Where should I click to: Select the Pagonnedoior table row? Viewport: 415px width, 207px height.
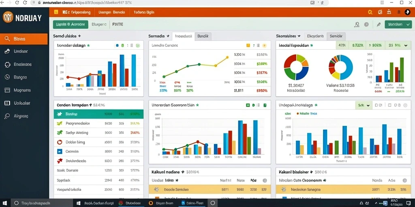[98, 123]
